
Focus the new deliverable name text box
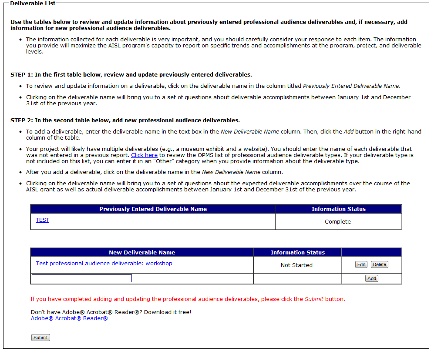[x=82, y=278]
